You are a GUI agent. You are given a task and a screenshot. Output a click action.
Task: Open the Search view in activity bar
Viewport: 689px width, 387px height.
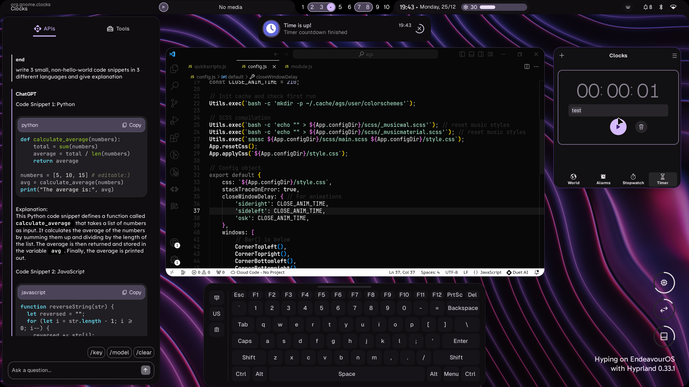(174, 86)
